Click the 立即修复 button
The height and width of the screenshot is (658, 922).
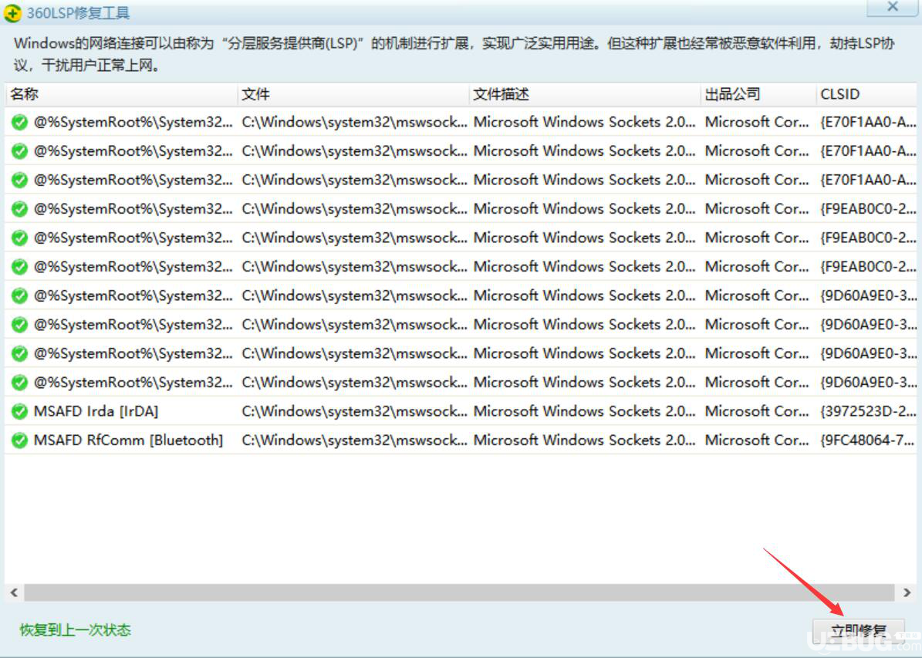(859, 632)
